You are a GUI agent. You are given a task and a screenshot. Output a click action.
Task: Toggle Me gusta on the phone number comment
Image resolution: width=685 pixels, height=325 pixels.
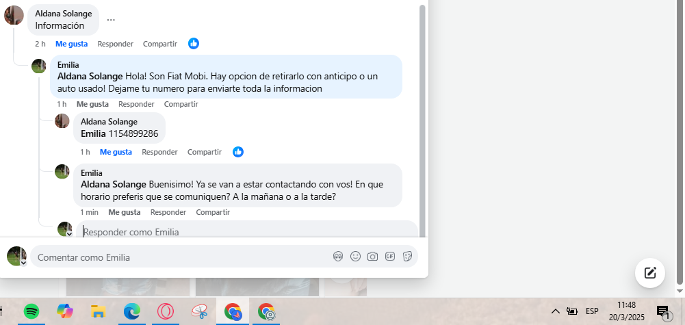(x=116, y=152)
